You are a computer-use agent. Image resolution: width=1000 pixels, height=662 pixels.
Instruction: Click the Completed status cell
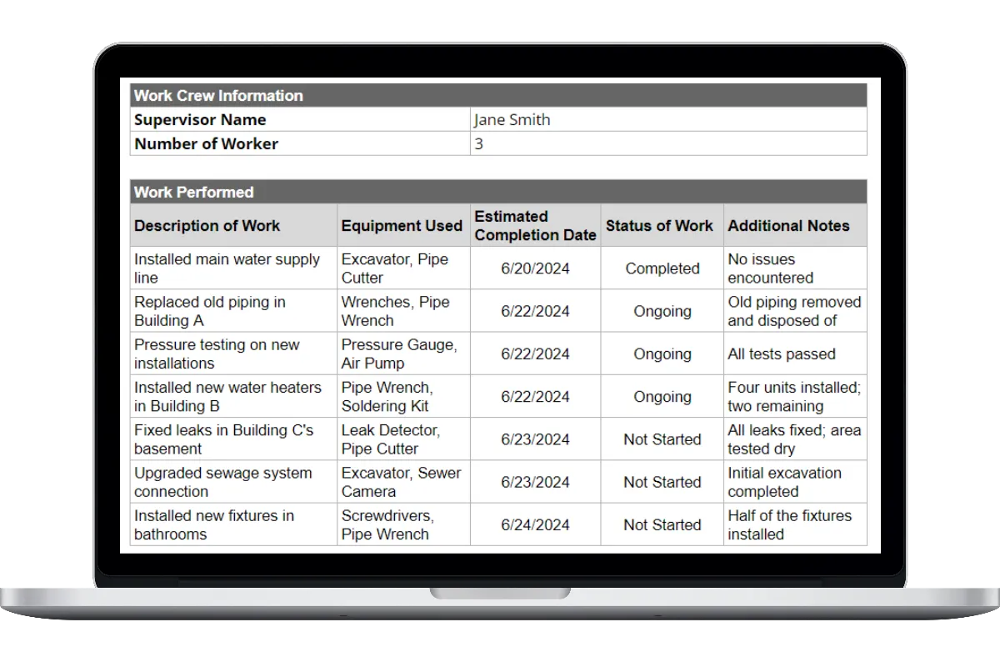(662, 268)
